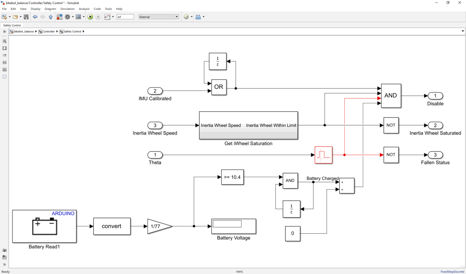
Task: Navigate back with the left arrow icon
Action: click(35, 17)
